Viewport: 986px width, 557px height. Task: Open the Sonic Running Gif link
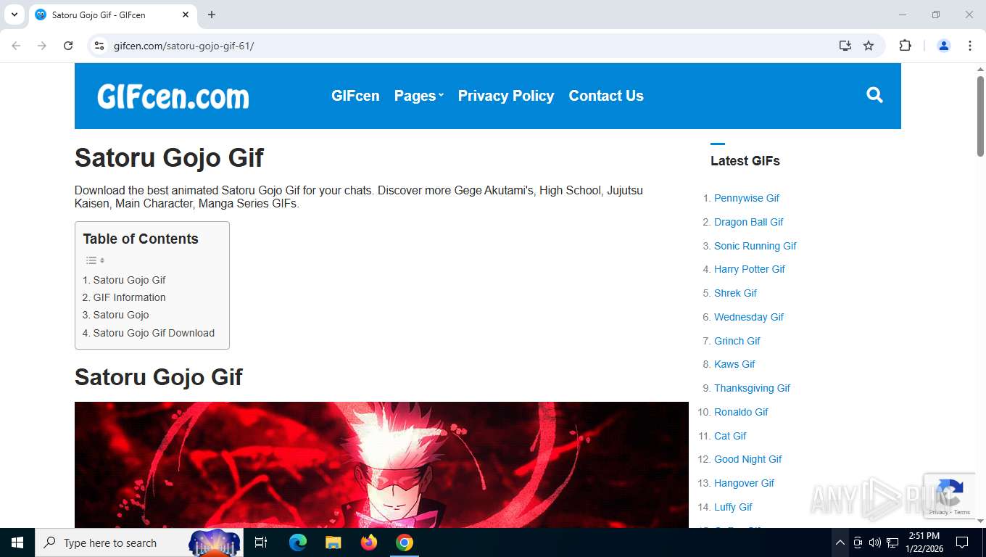pyautogui.click(x=755, y=246)
